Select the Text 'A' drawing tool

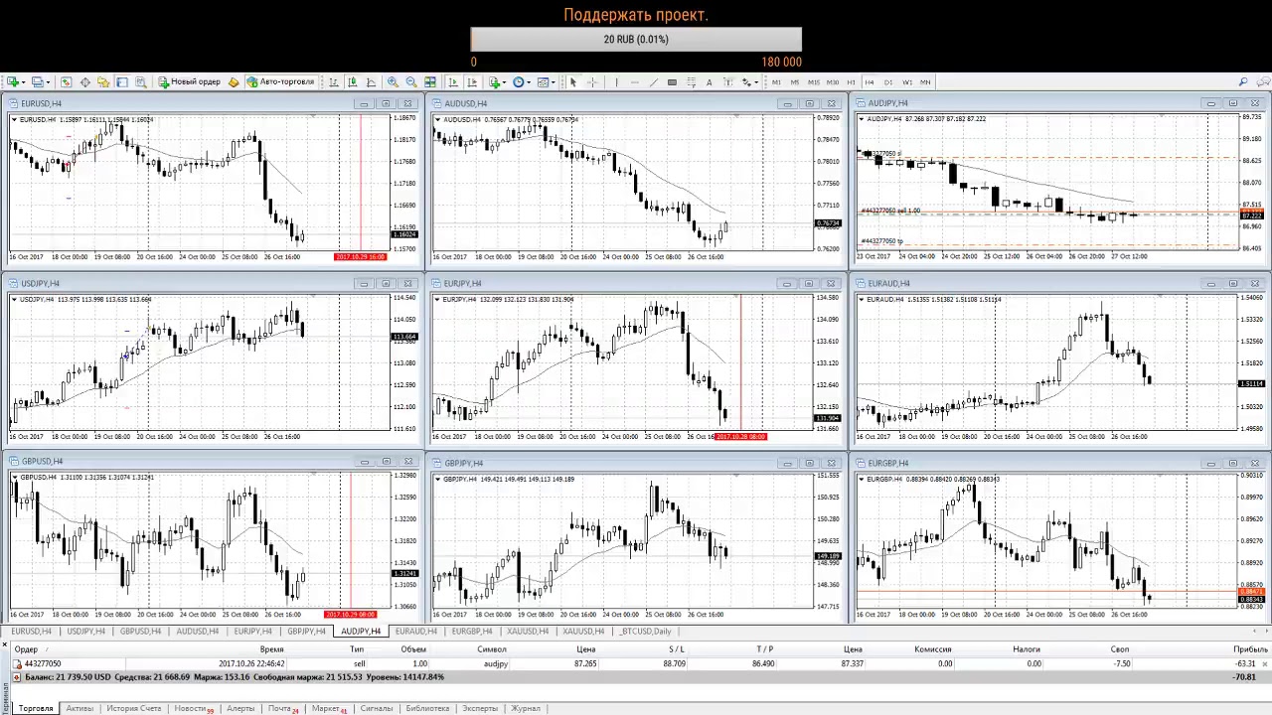[x=709, y=81]
